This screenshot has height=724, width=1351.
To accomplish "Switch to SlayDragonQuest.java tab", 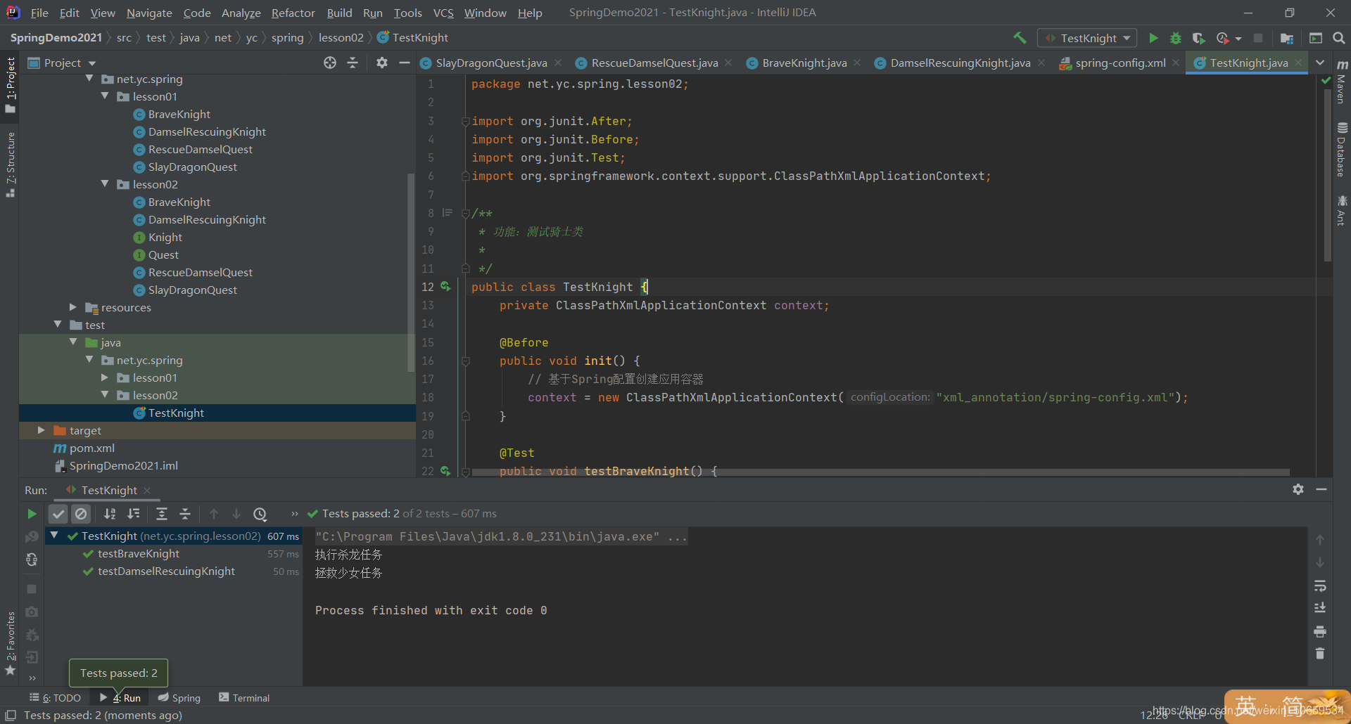I will click(490, 63).
